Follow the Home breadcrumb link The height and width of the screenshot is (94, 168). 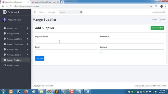[x=154, y=19]
